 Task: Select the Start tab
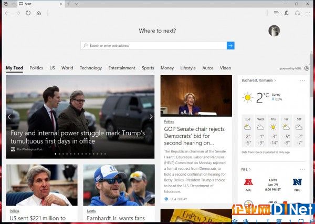click(x=41, y=4)
